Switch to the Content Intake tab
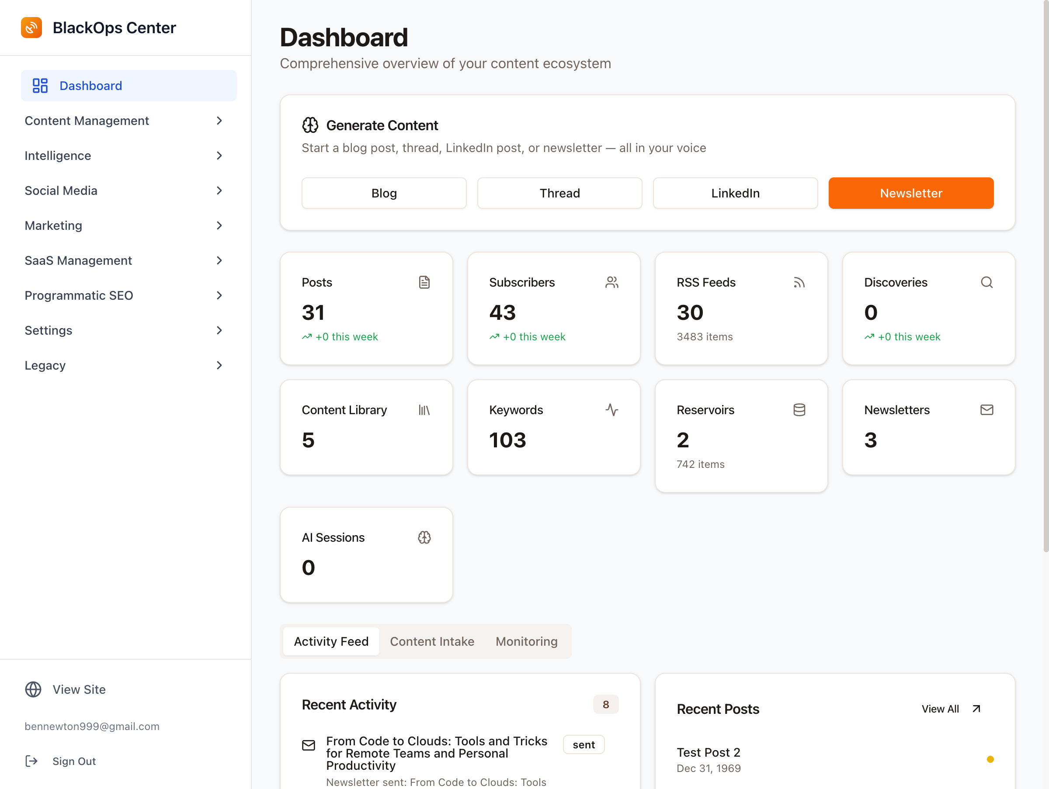Image resolution: width=1049 pixels, height=789 pixels. pos(431,641)
